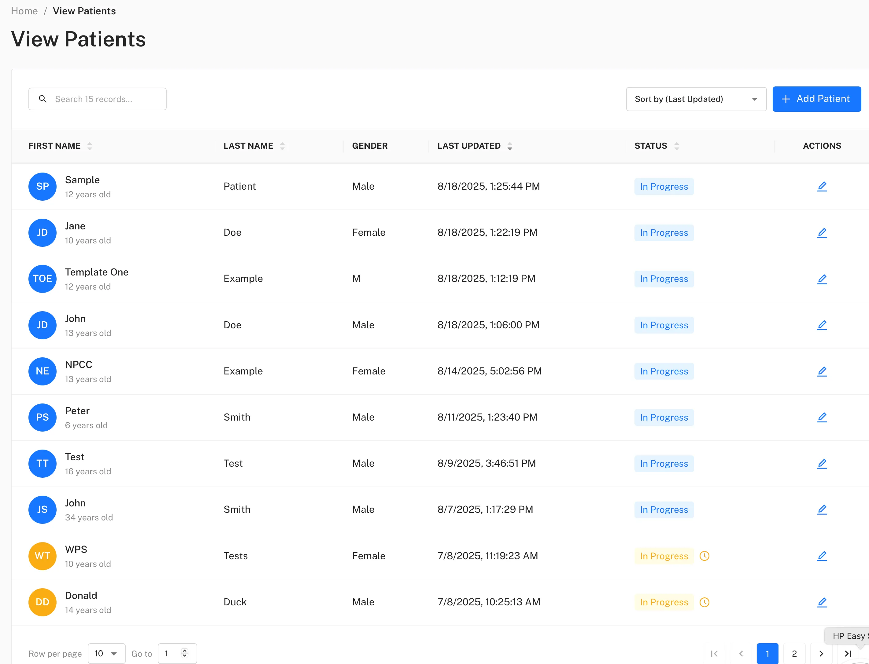Click View Patients breadcrumb text
This screenshot has height=664, width=869.
[x=84, y=11]
